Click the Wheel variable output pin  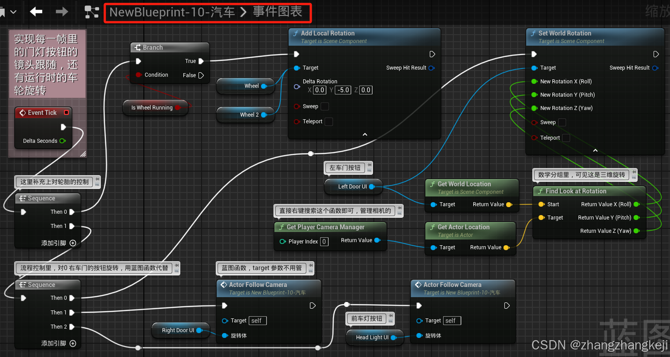click(x=264, y=86)
